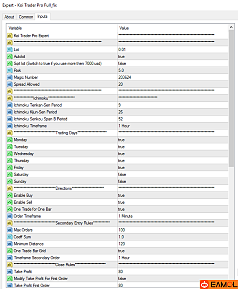
Task: Click the Max Orders integer icon
Action: pos(10,230)
